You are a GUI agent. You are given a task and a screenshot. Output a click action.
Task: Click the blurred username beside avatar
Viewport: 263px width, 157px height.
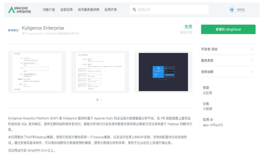[241, 10]
